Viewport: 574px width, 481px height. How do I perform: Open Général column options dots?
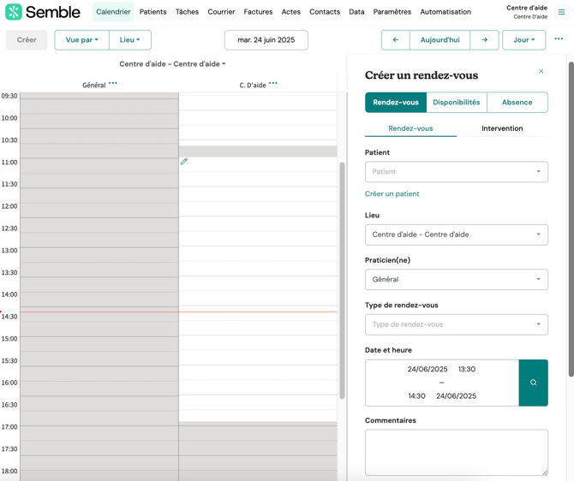[113, 83]
